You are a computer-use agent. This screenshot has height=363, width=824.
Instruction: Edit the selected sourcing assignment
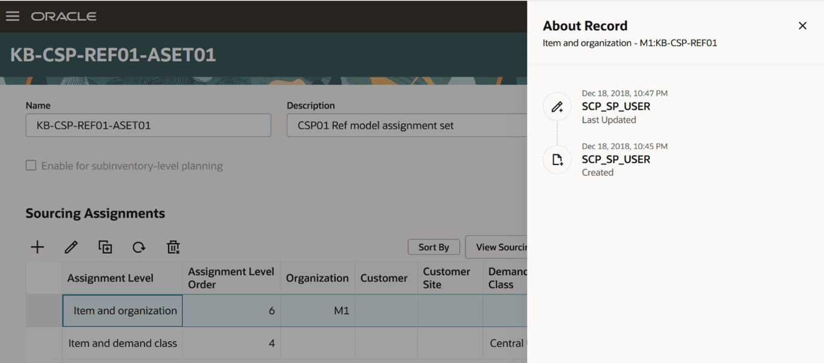coord(71,247)
